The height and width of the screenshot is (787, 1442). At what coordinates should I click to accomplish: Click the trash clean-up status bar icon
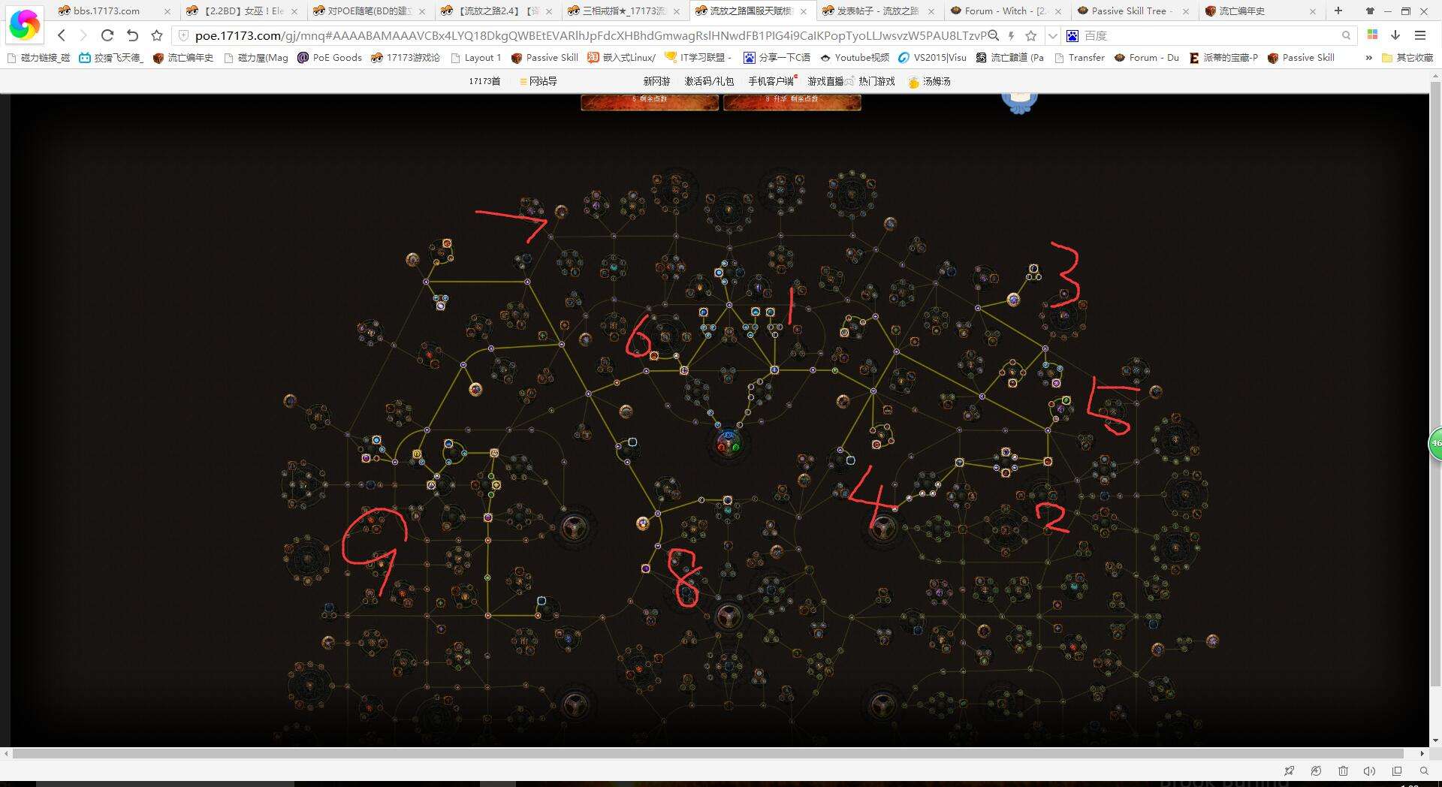tap(1343, 771)
